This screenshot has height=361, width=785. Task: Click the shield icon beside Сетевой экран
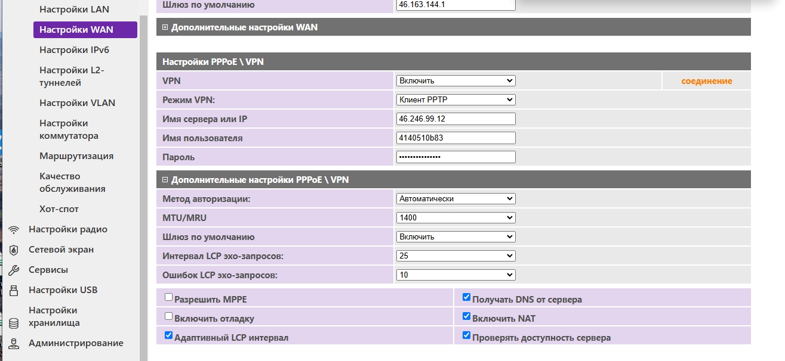tap(14, 250)
